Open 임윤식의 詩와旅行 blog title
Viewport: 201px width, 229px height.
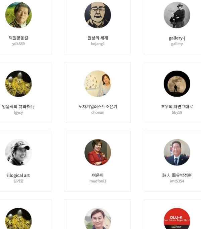pos(18,107)
